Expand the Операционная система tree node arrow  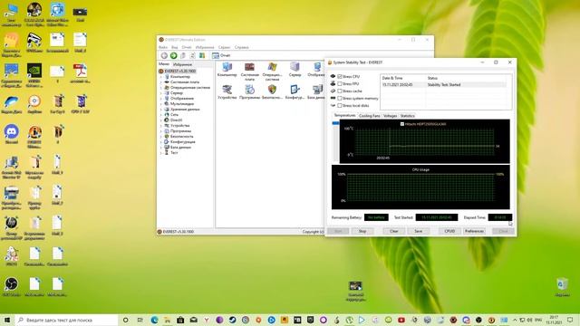[161, 88]
